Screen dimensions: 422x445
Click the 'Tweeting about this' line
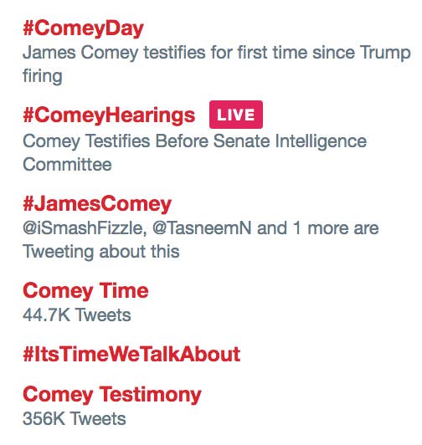pos(100,252)
